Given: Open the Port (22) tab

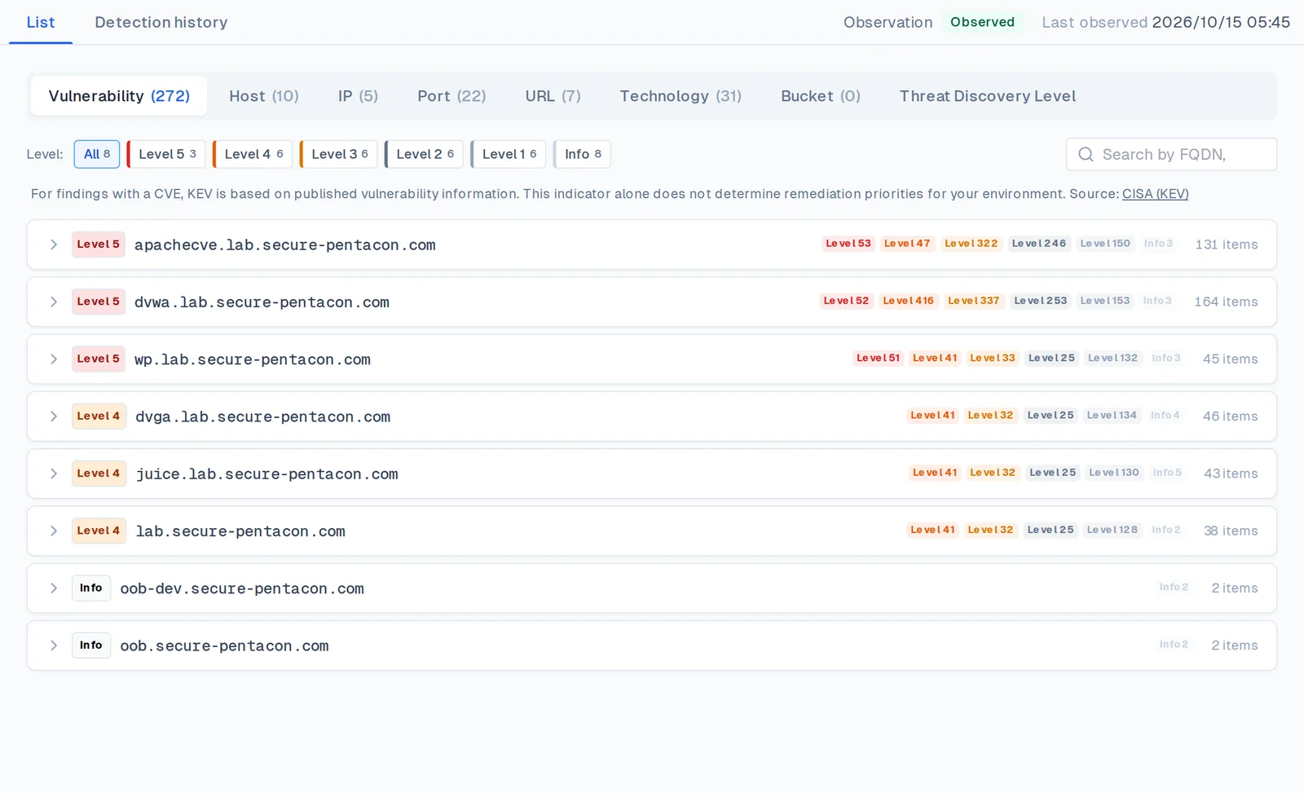Looking at the screenshot, I should 452,96.
